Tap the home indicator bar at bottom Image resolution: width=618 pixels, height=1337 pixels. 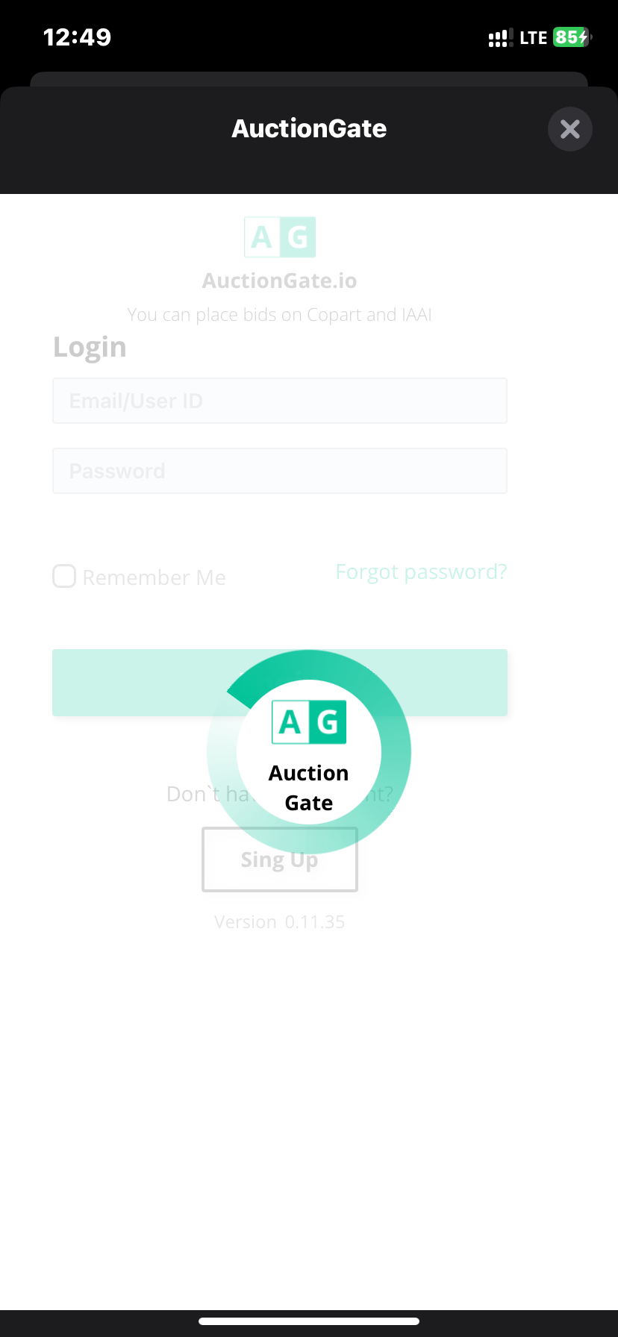[x=309, y=1321]
